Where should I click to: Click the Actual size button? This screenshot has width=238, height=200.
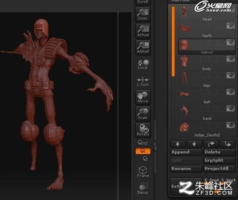click(x=143, y=31)
